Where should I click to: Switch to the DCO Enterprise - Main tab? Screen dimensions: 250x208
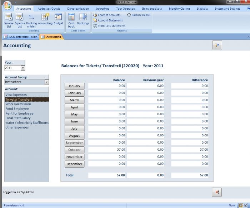(20, 37)
